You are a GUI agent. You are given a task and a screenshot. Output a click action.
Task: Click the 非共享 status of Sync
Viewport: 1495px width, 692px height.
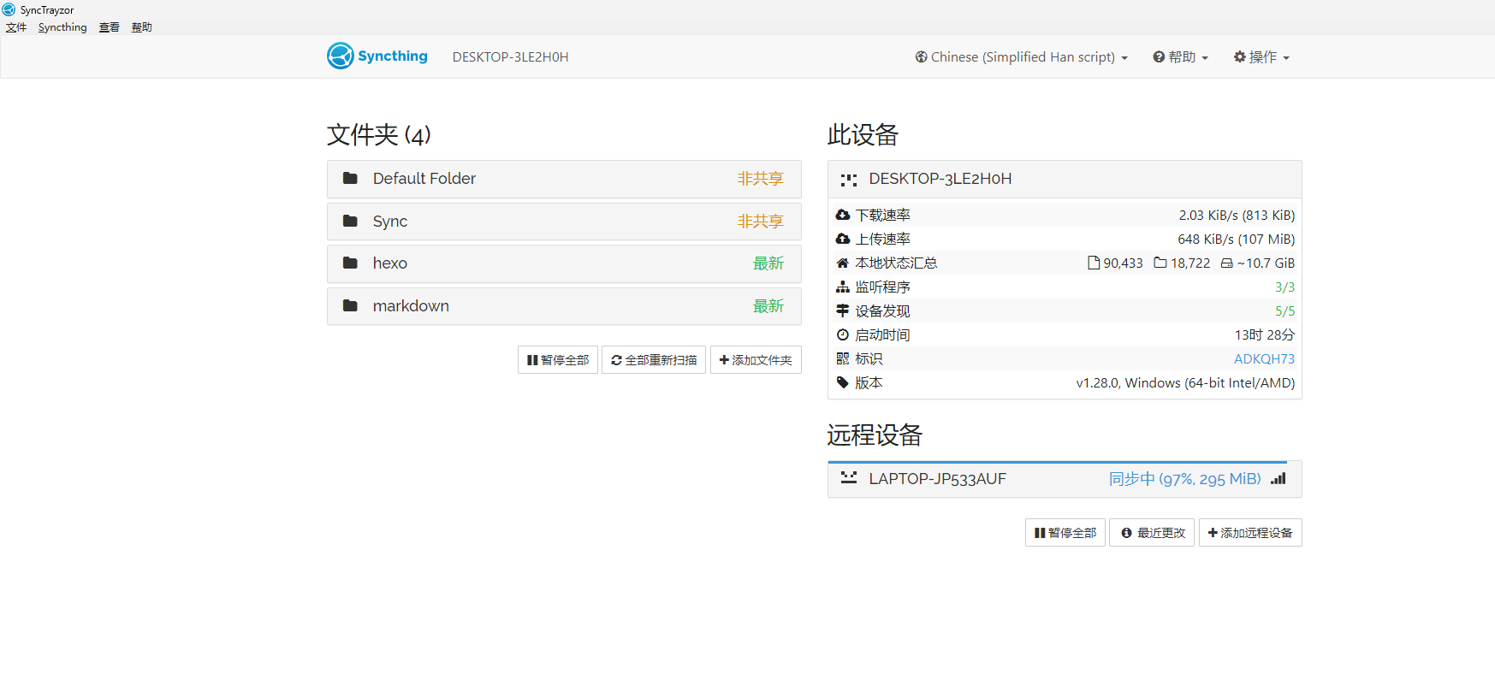(761, 222)
